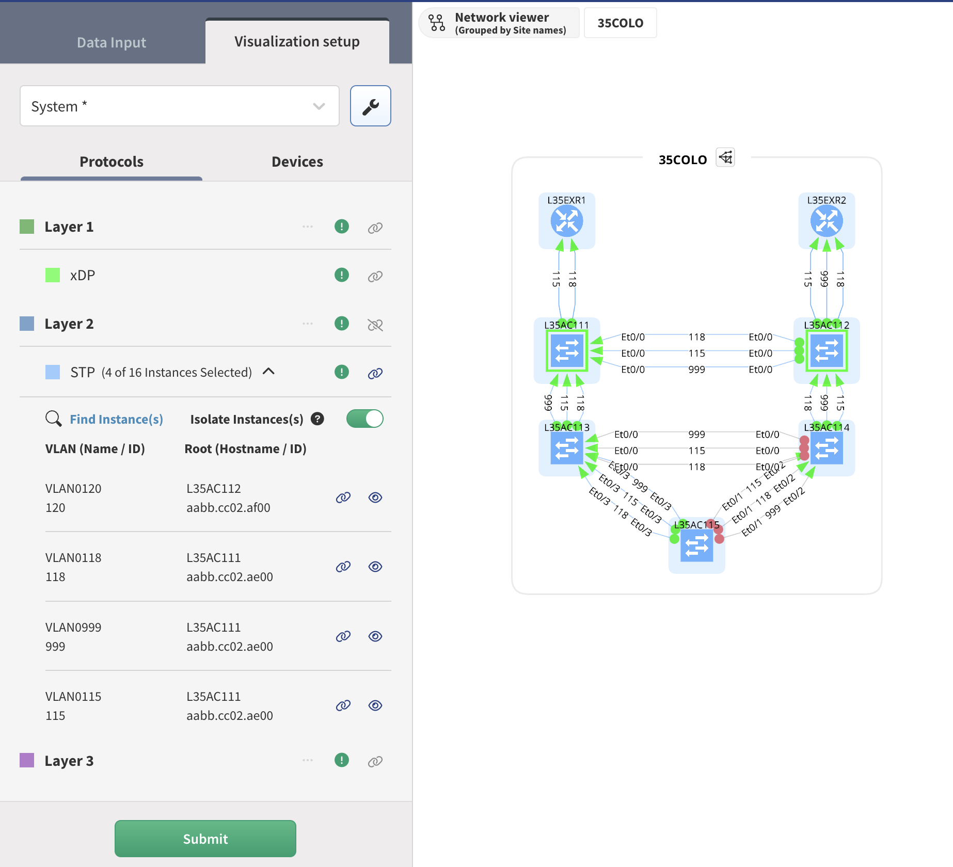953x867 pixels.
Task: Click the Submit button
Action: [x=205, y=839]
